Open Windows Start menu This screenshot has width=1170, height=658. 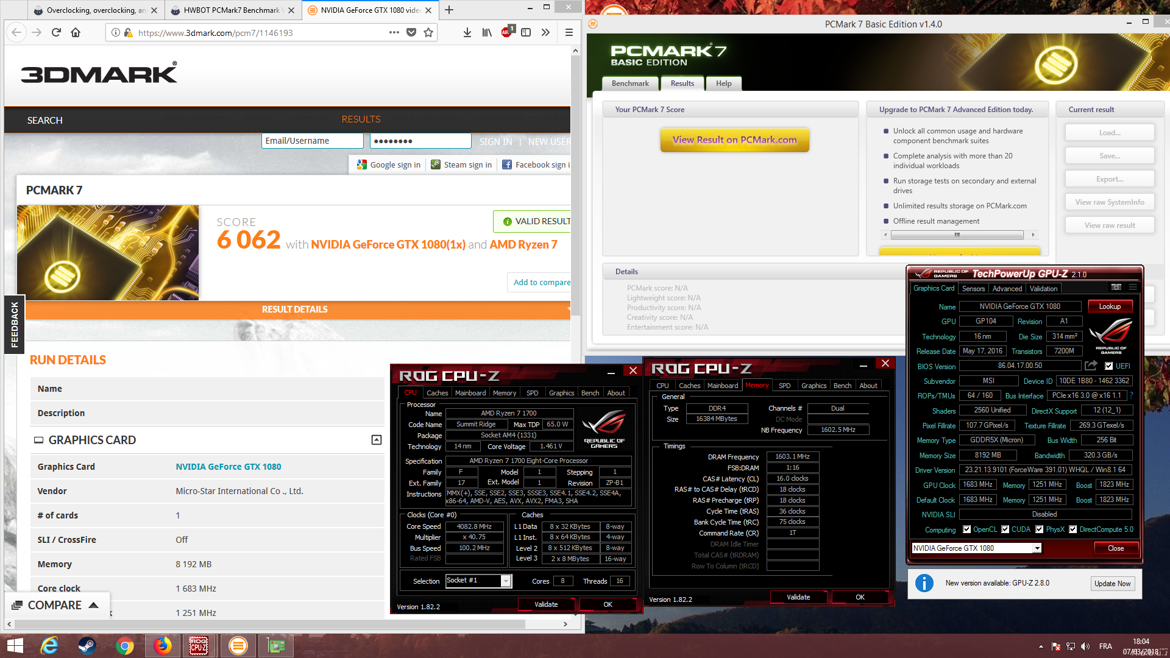(15, 646)
